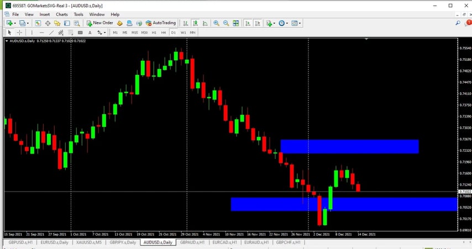Draw a vertical line tool
This screenshot has height=249, width=472.
[x=32, y=33]
